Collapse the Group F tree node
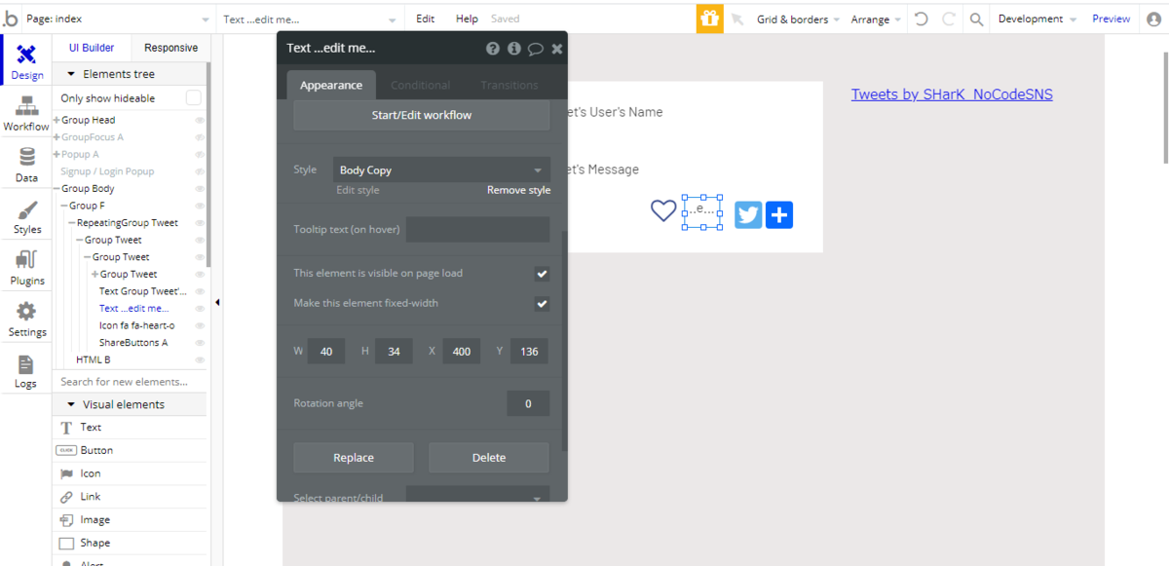 click(x=64, y=206)
